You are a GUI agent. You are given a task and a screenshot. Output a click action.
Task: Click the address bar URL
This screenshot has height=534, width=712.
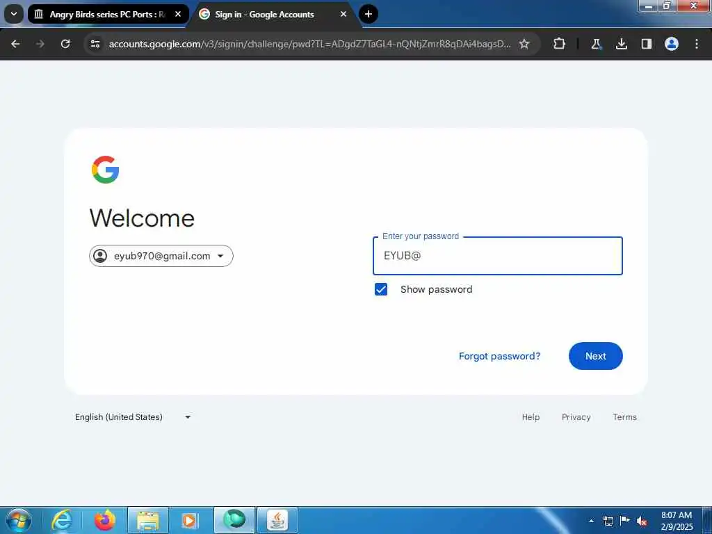pyautogui.click(x=309, y=44)
